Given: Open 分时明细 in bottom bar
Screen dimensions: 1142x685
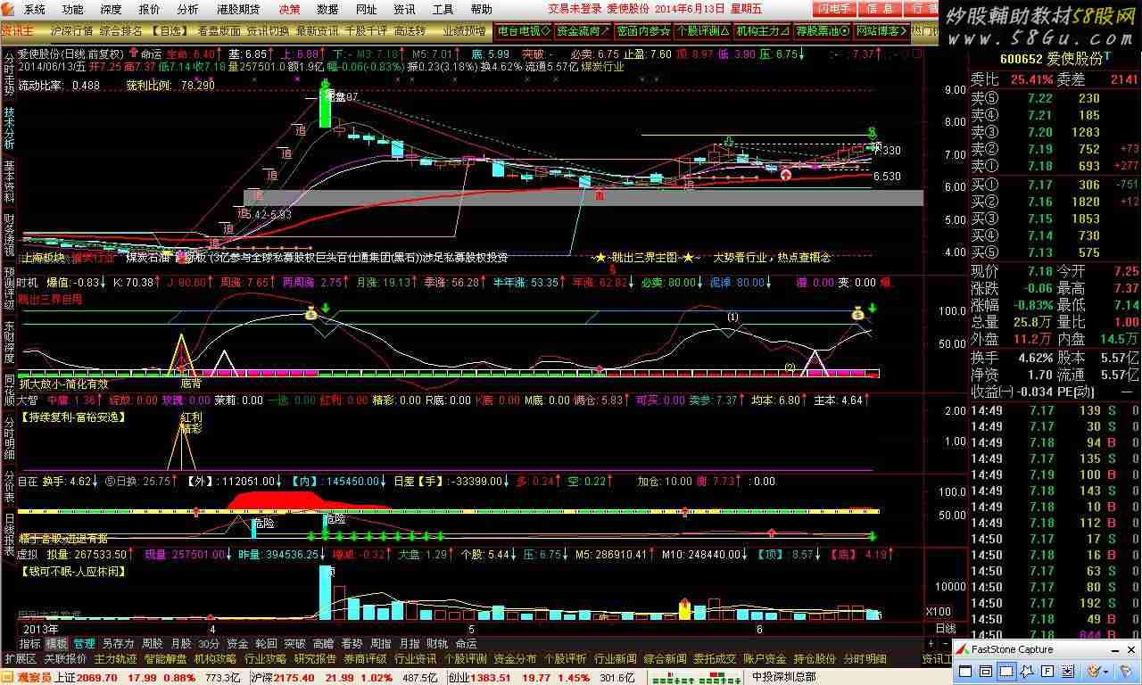Looking at the screenshot, I should pyautogui.click(x=865, y=658).
